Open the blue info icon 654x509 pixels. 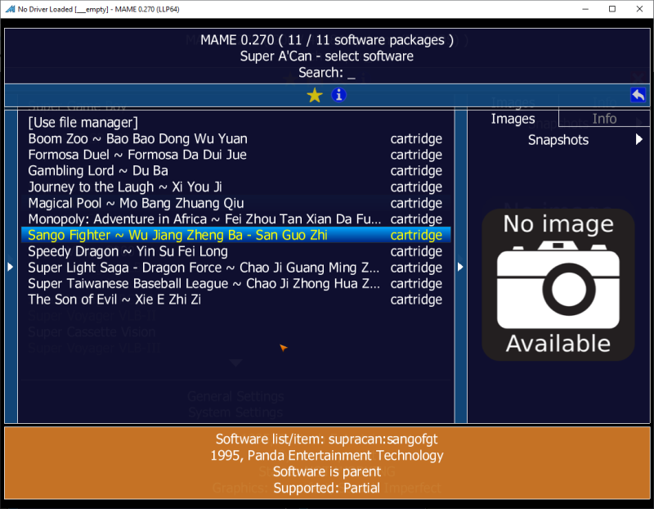(338, 95)
